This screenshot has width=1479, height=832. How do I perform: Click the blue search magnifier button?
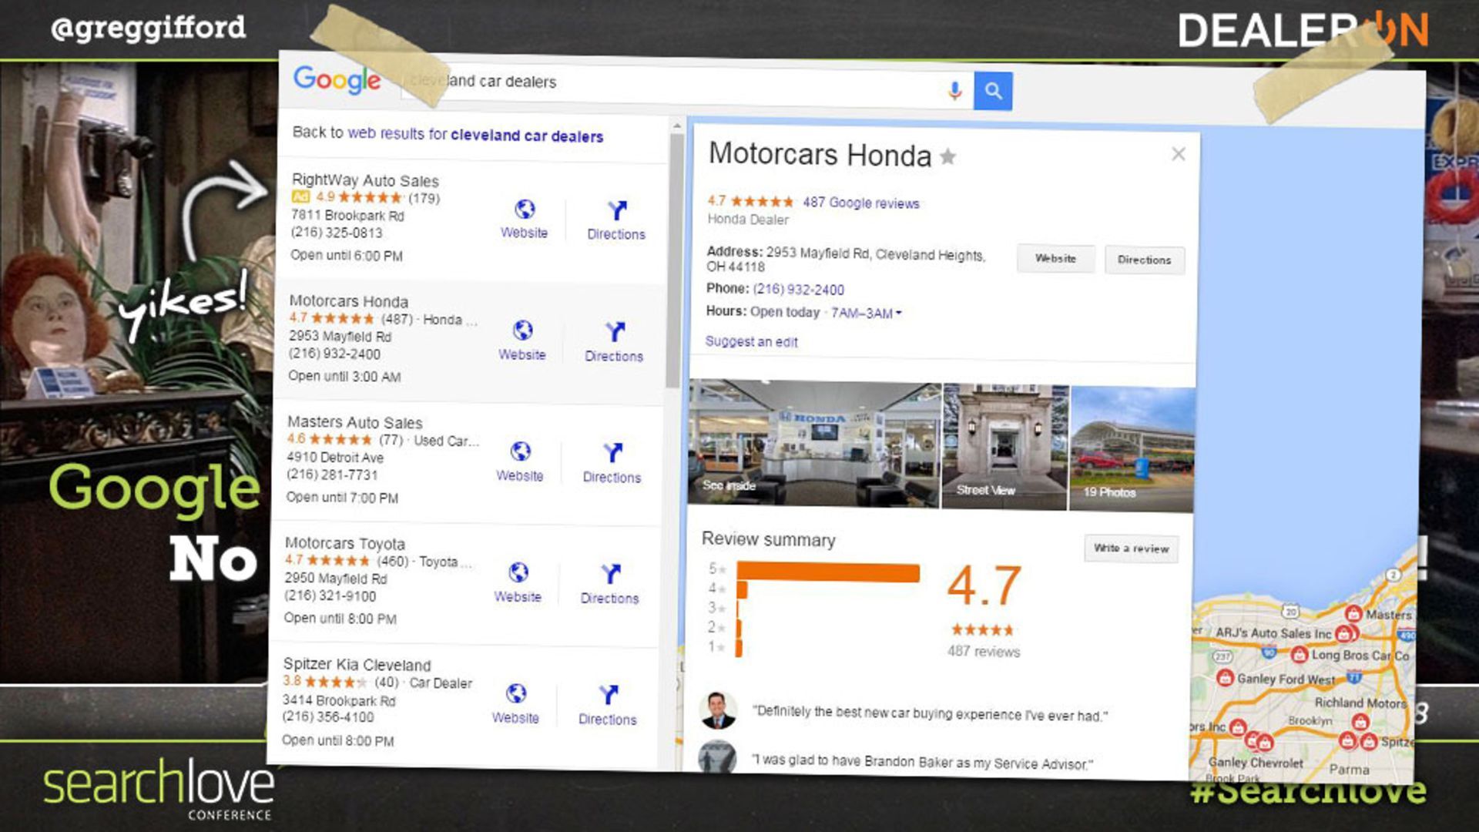coord(993,91)
